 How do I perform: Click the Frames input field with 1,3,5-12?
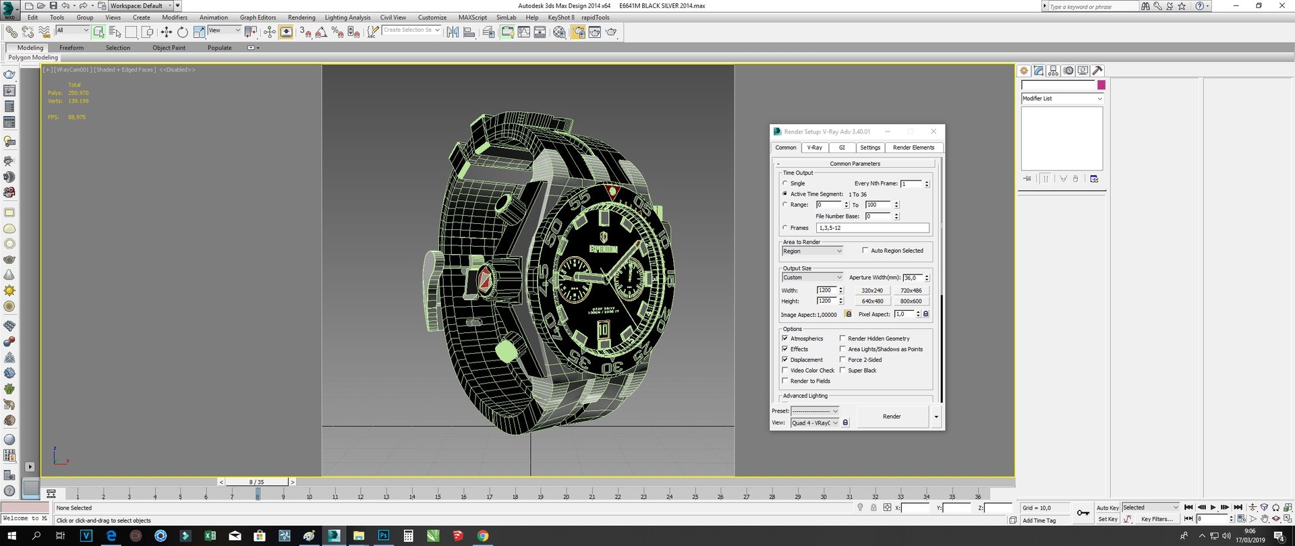click(x=873, y=228)
